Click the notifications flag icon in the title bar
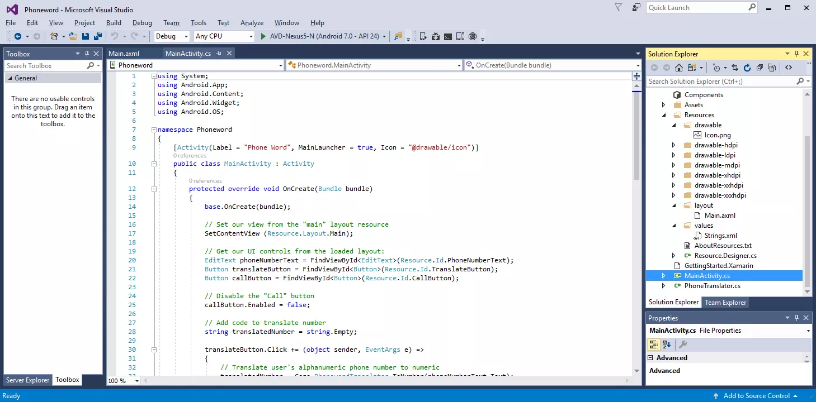The height and width of the screenshot is (402, 816). (618, 8)
